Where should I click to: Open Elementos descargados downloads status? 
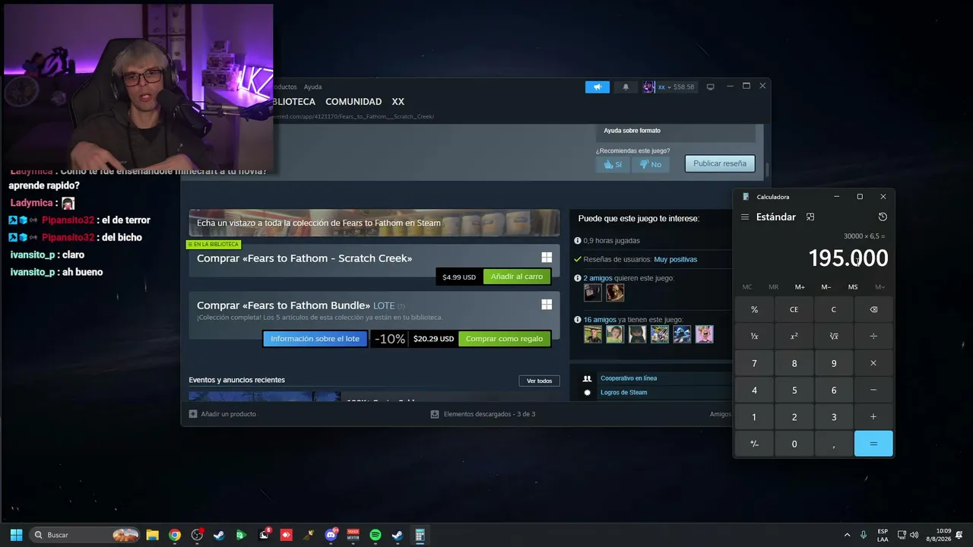point(483,414)
